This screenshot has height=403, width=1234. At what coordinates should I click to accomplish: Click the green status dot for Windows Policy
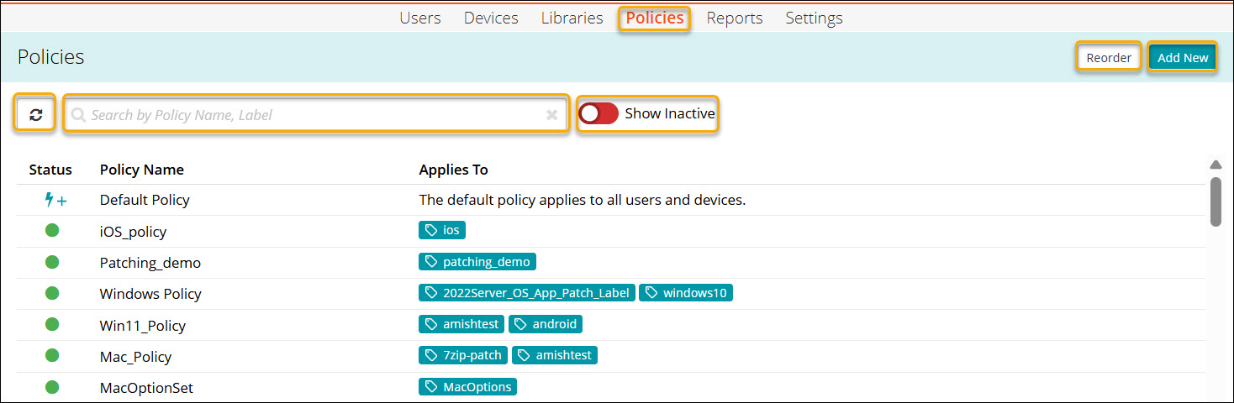[52, 293]
